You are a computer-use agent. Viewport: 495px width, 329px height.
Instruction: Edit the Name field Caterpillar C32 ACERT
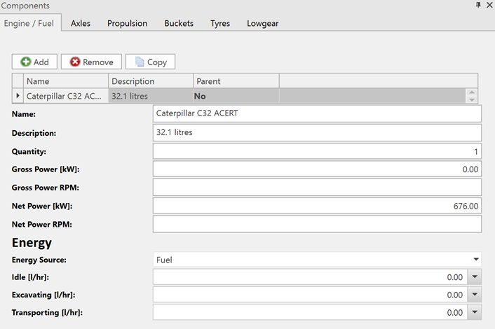[x=318, y=113]
